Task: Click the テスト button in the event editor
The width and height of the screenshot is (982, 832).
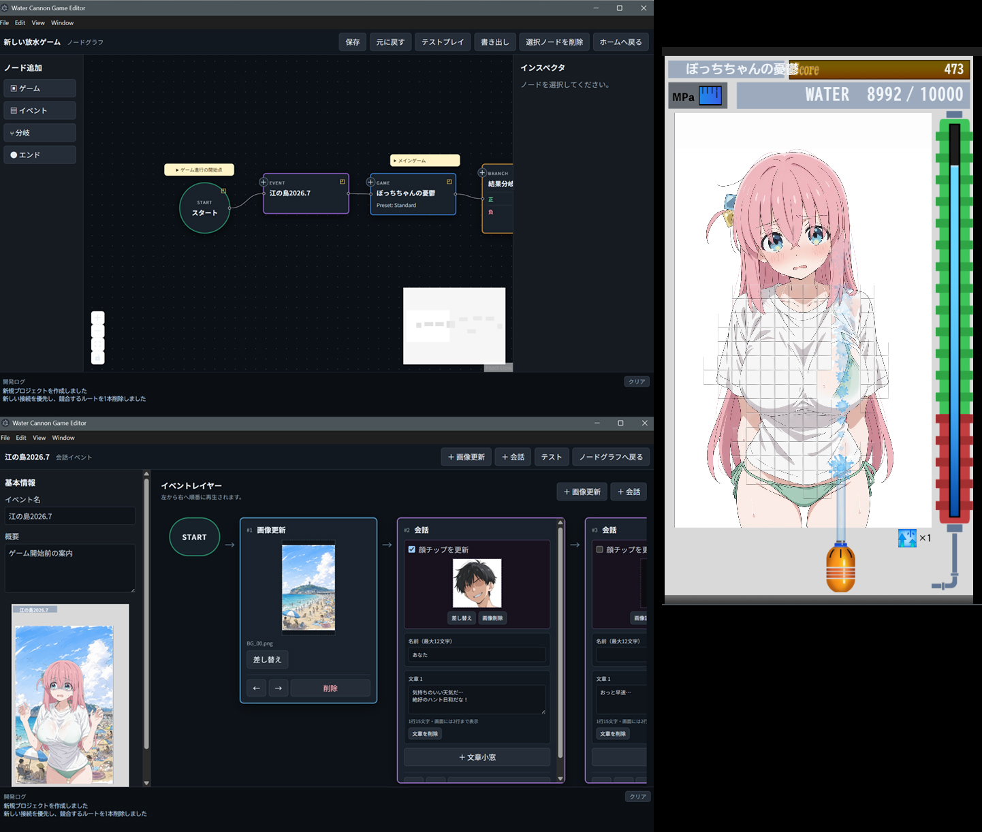Action: click(552, 457)
